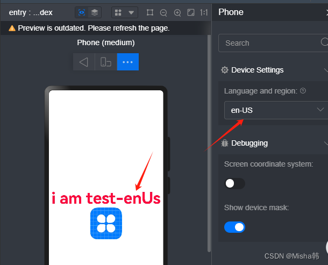Open the three-dots more options button
328x265 pixels.
click(x=127, y=62)
